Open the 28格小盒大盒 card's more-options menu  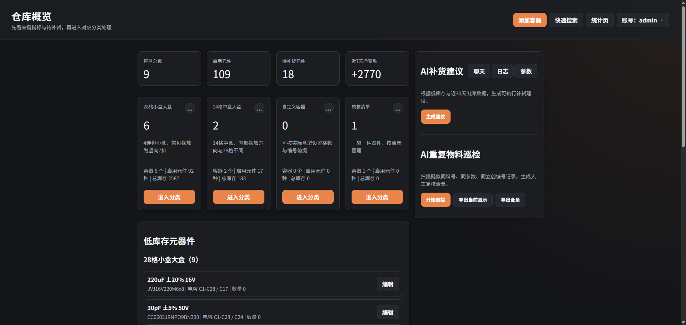(x=190, y=108)
